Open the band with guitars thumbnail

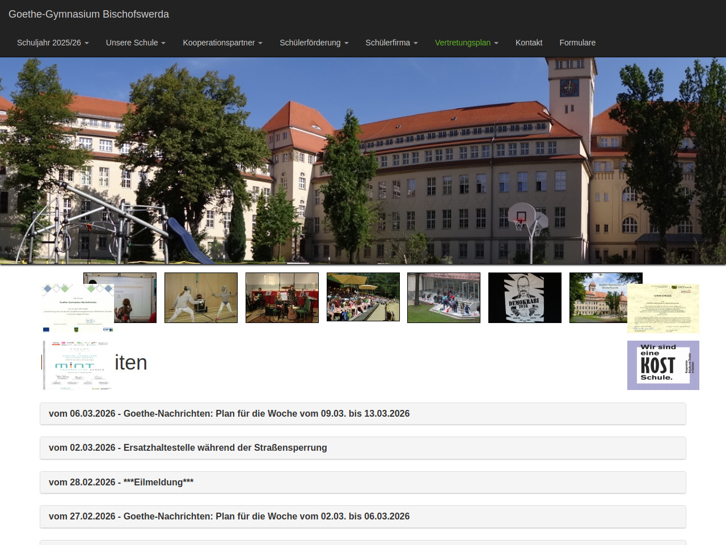click(x=282, y=297)
